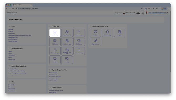Viewport: 176px width, 100px height.
Task: Open Property Landing Sign Up Form Branding
Action: point(17,73)
